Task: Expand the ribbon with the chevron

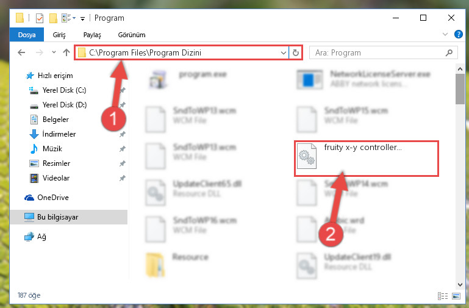Action: pos(445,34)
